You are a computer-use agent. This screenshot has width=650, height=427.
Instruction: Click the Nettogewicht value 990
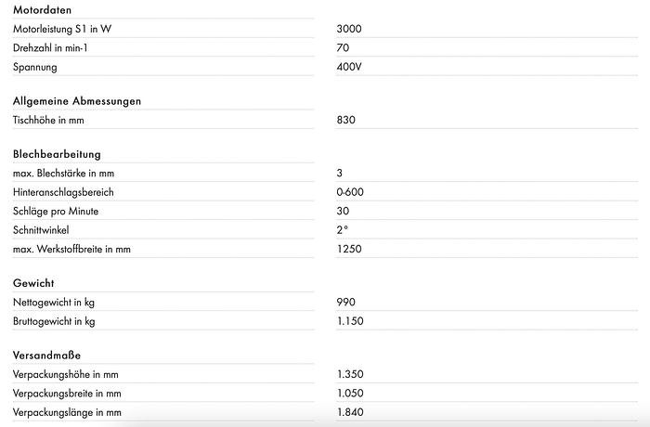coord(346,302)
